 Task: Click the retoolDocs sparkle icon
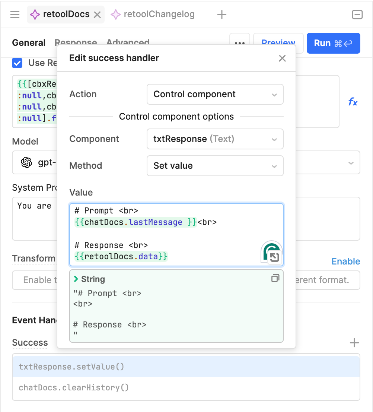[x=35, y=15]
